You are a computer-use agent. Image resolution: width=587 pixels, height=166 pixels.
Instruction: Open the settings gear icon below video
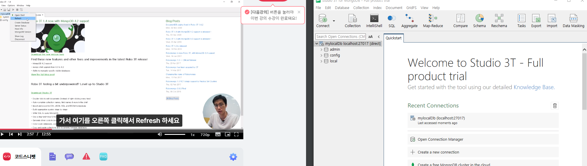coord(233,157)
